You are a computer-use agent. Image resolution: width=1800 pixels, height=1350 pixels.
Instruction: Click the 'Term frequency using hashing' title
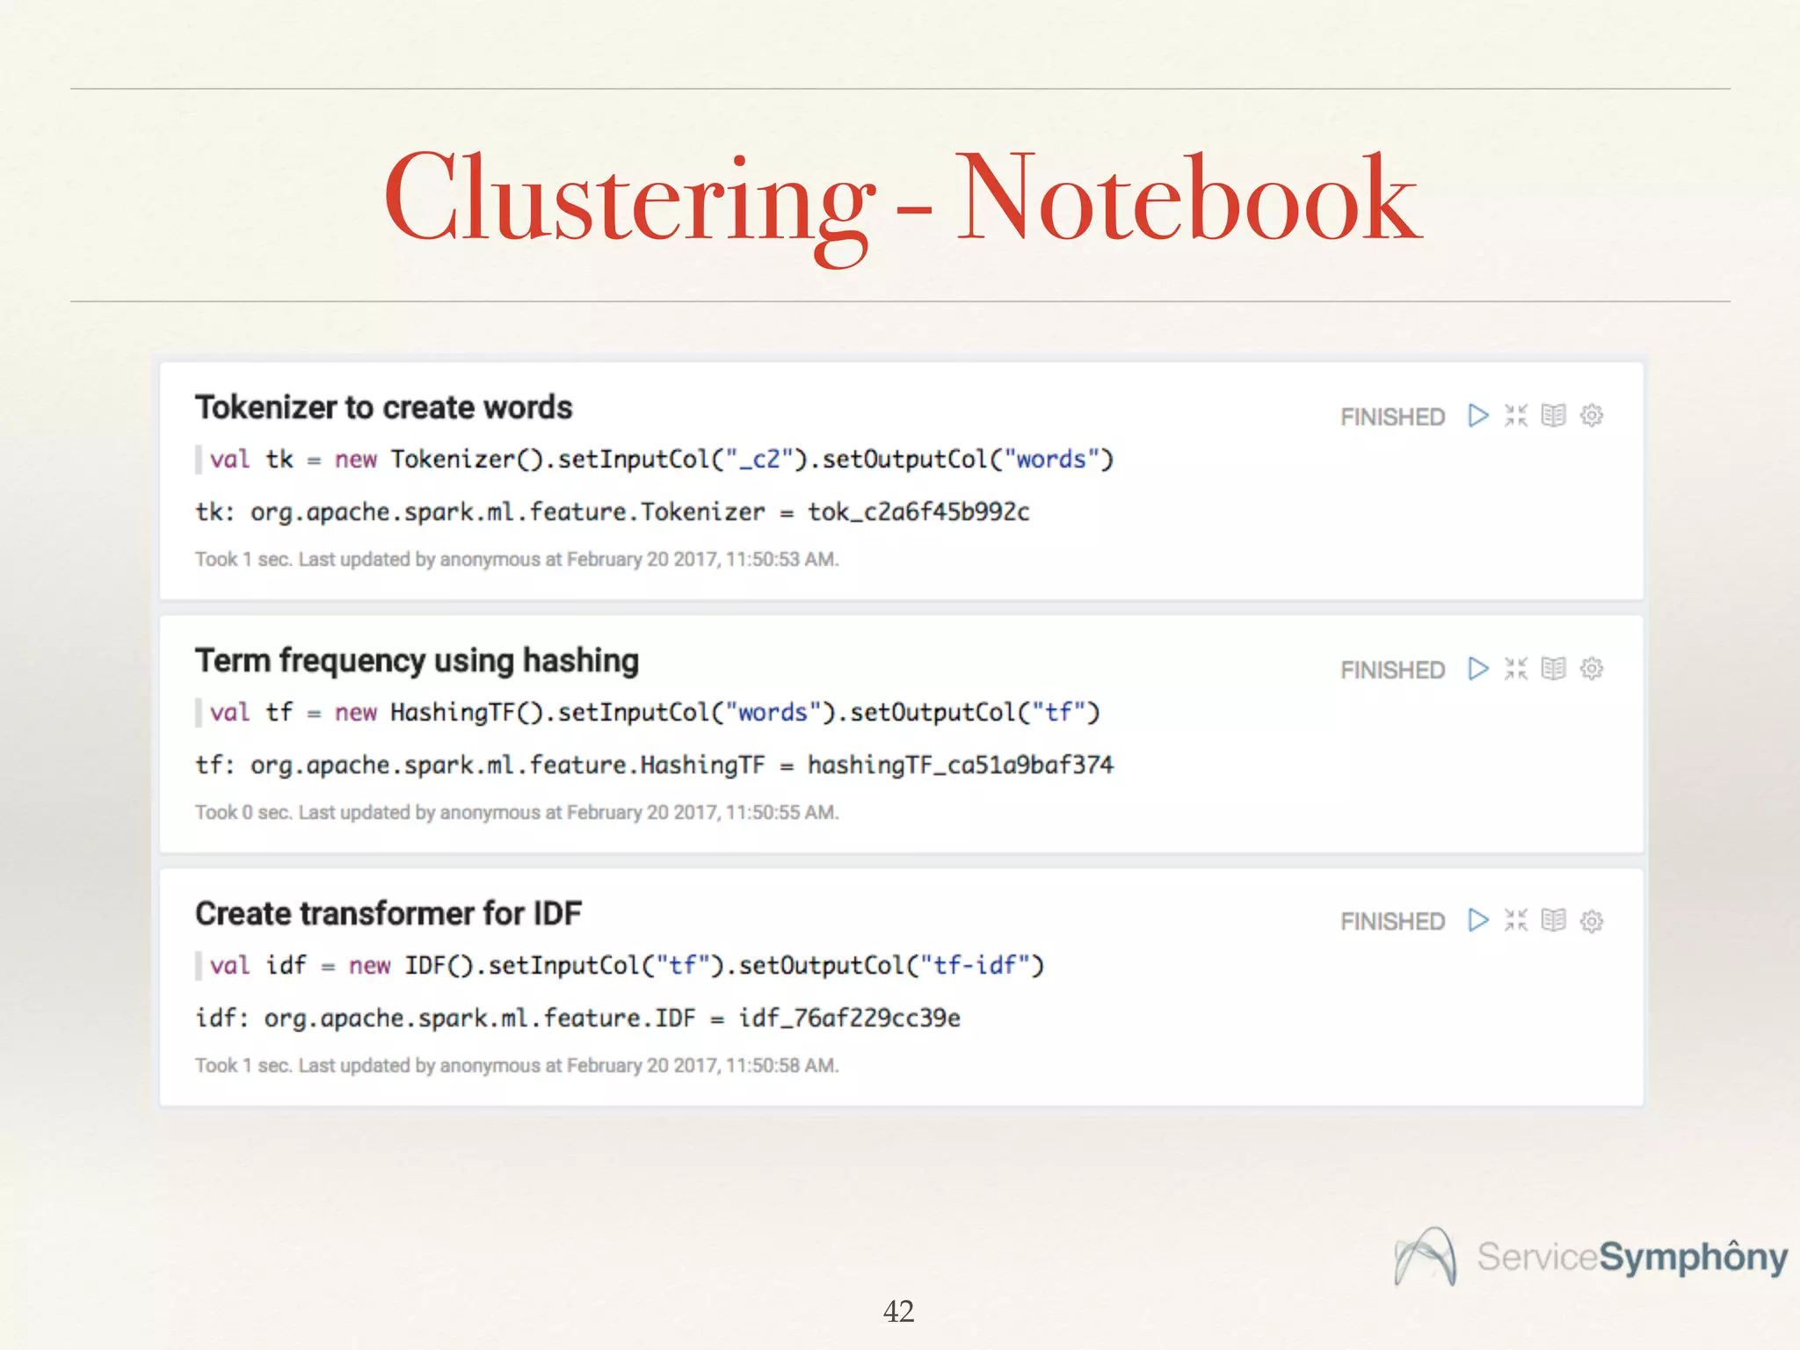click(417, 661)
